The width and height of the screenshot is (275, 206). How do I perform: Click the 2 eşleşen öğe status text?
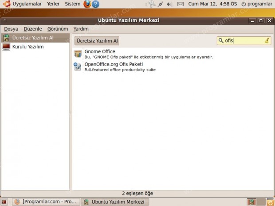tap(137, 194)
